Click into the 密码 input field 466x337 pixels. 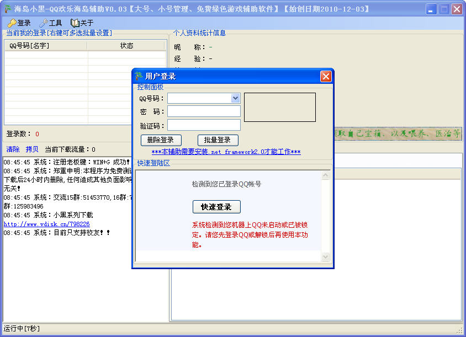click(x=204, y=111)
